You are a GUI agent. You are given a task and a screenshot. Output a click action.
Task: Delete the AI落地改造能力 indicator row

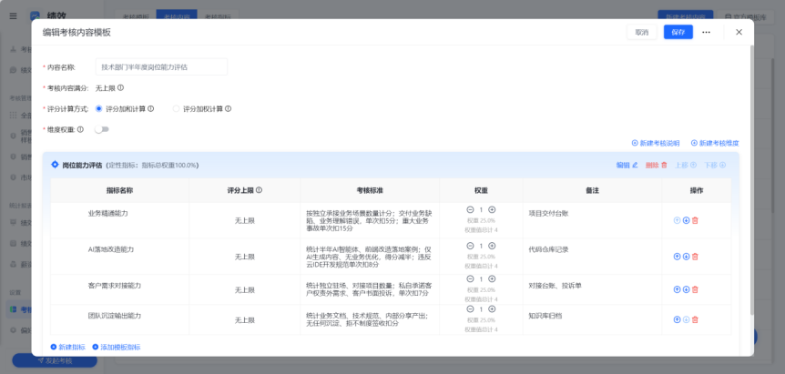(695, 257)
